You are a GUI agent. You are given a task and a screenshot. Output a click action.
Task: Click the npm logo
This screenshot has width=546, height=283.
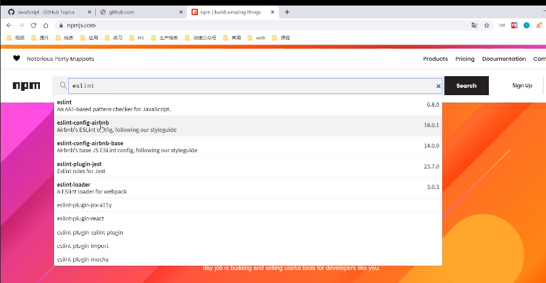[x=26, y=85]
